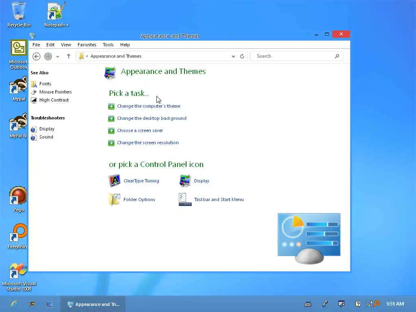Click the Forward navigation button
Image resolution: width=416 pixels, height=312 pixels.
pyautogui.click(x=48, y=56)
